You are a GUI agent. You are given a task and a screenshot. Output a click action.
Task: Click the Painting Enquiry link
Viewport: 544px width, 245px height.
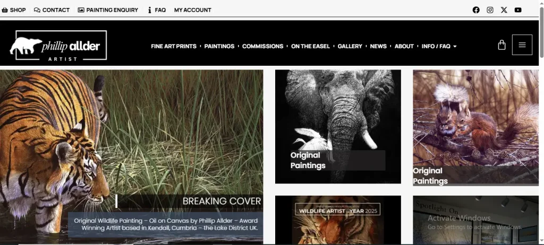[108, 10]
